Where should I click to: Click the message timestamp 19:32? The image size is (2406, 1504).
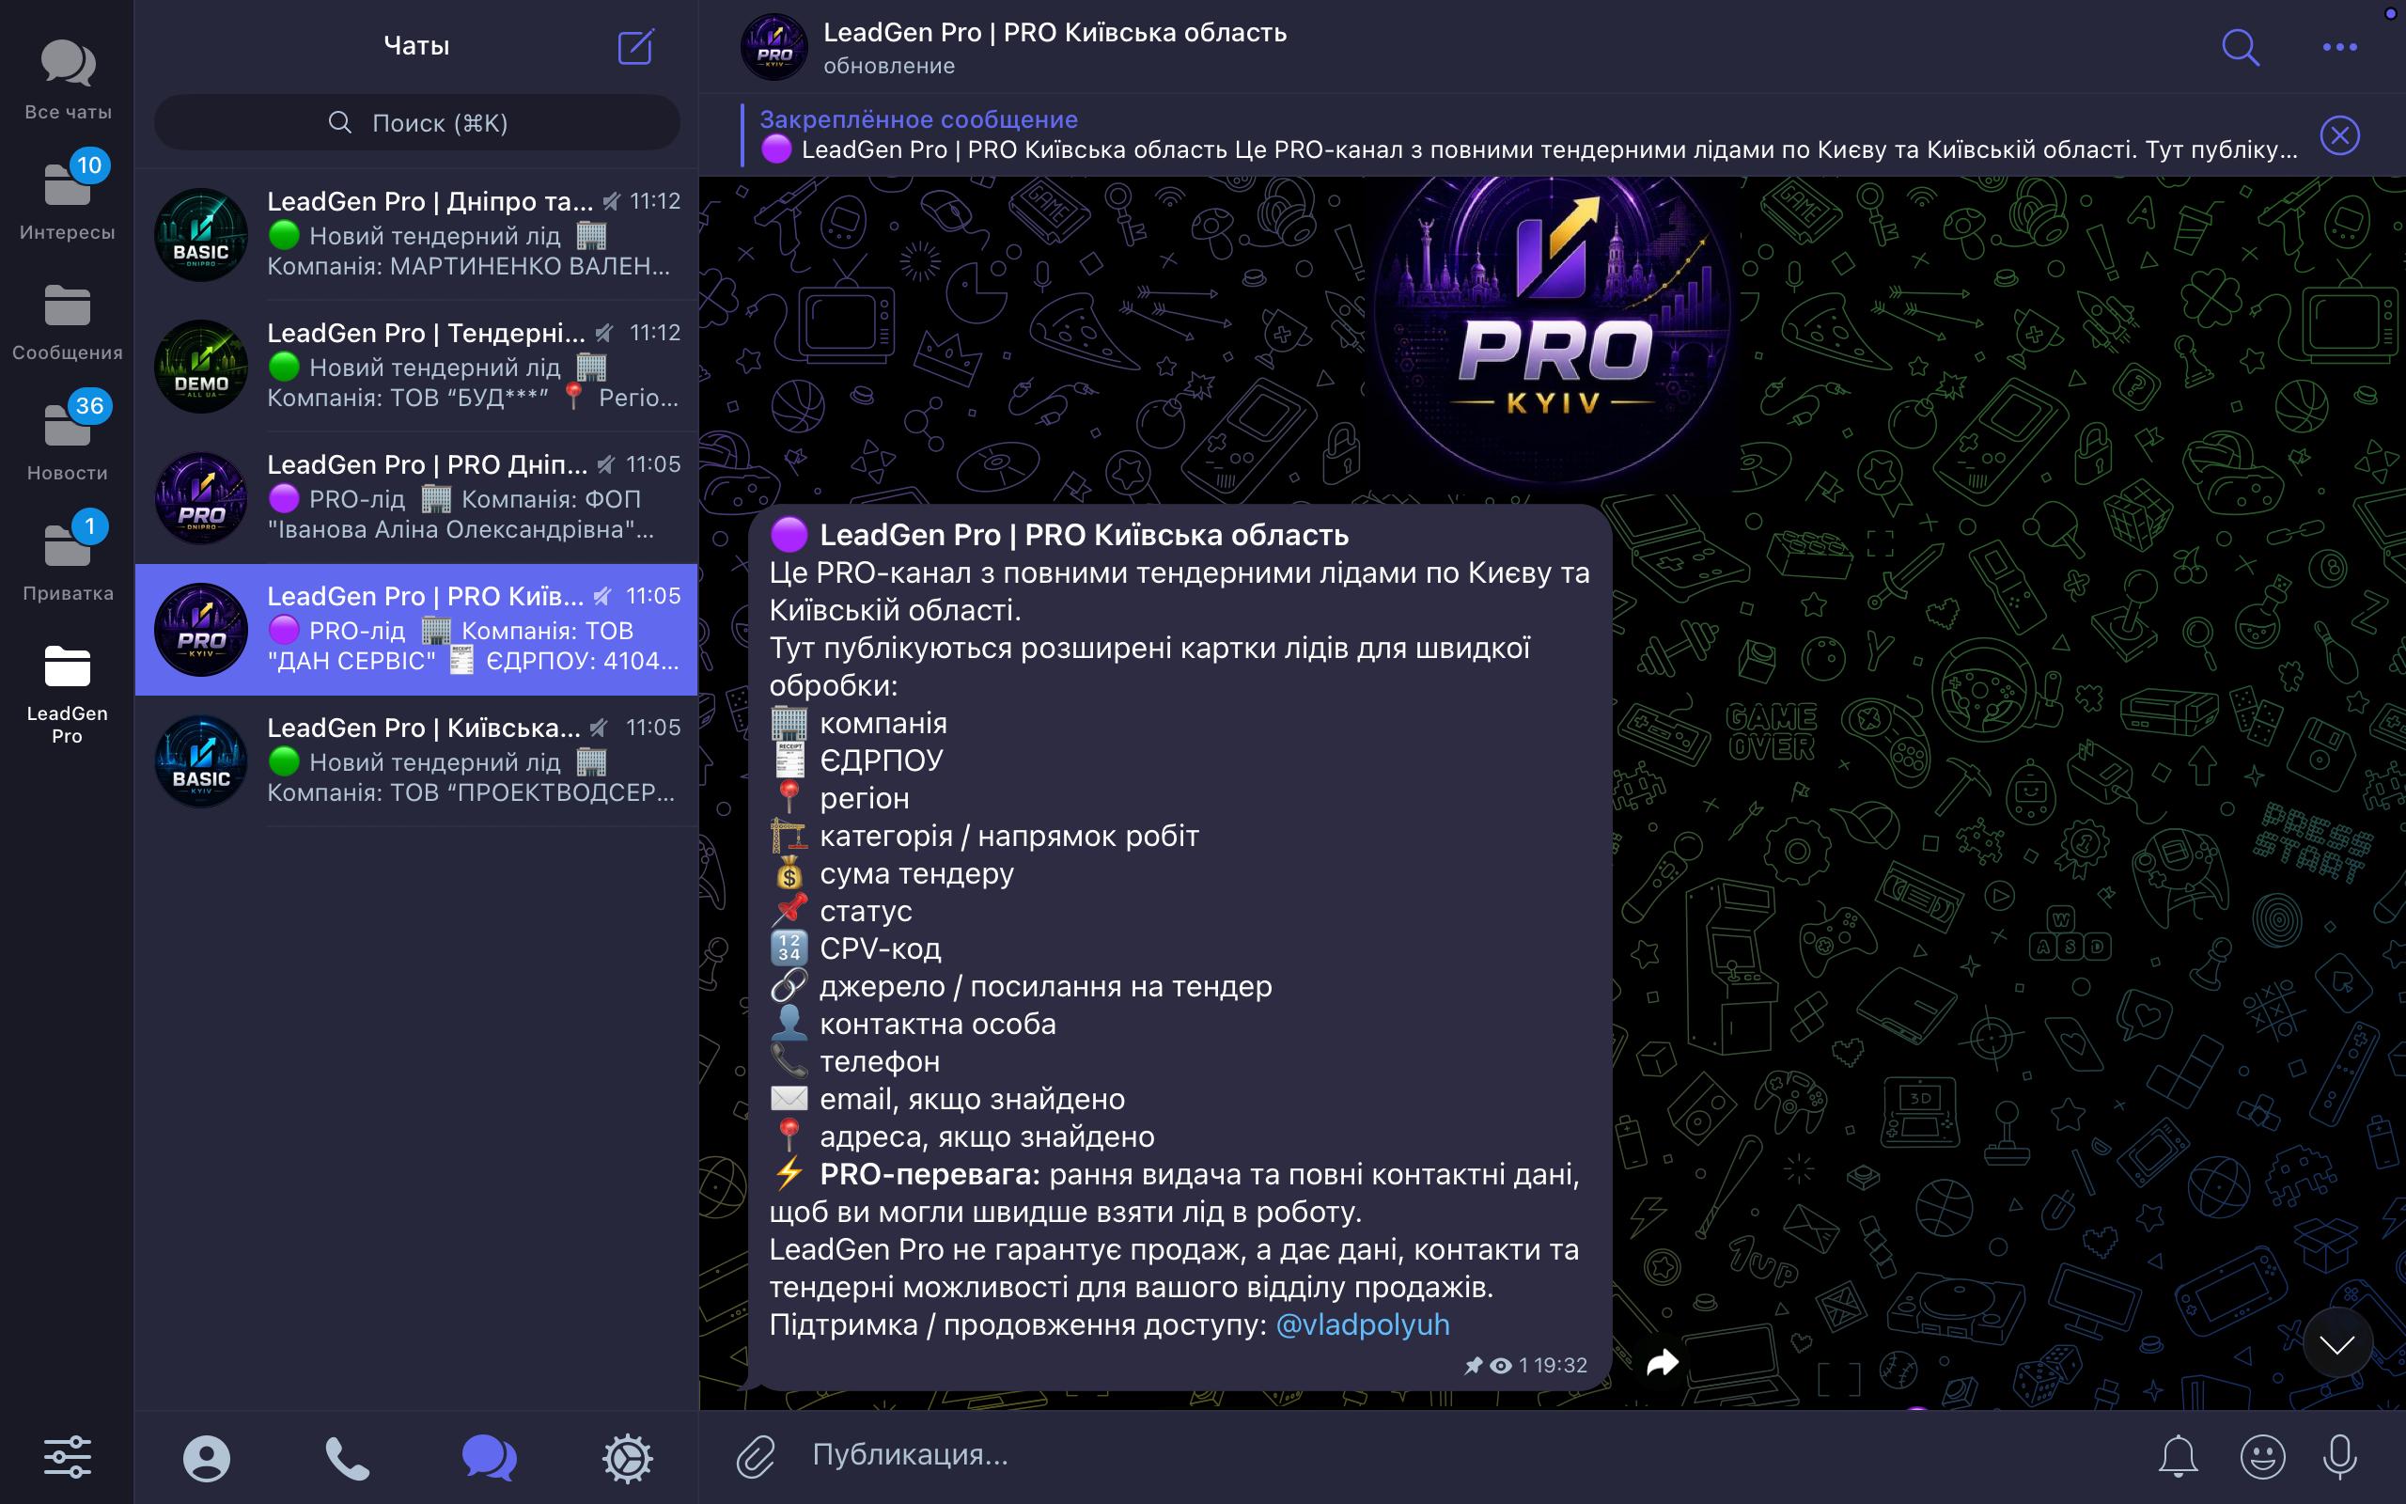coord(1561,1366)
